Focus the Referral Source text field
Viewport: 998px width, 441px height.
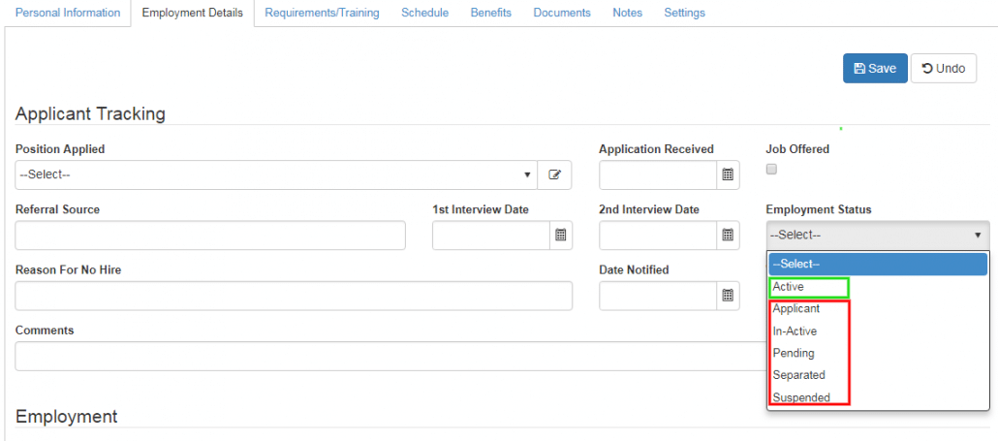click(x=210, y=236)
